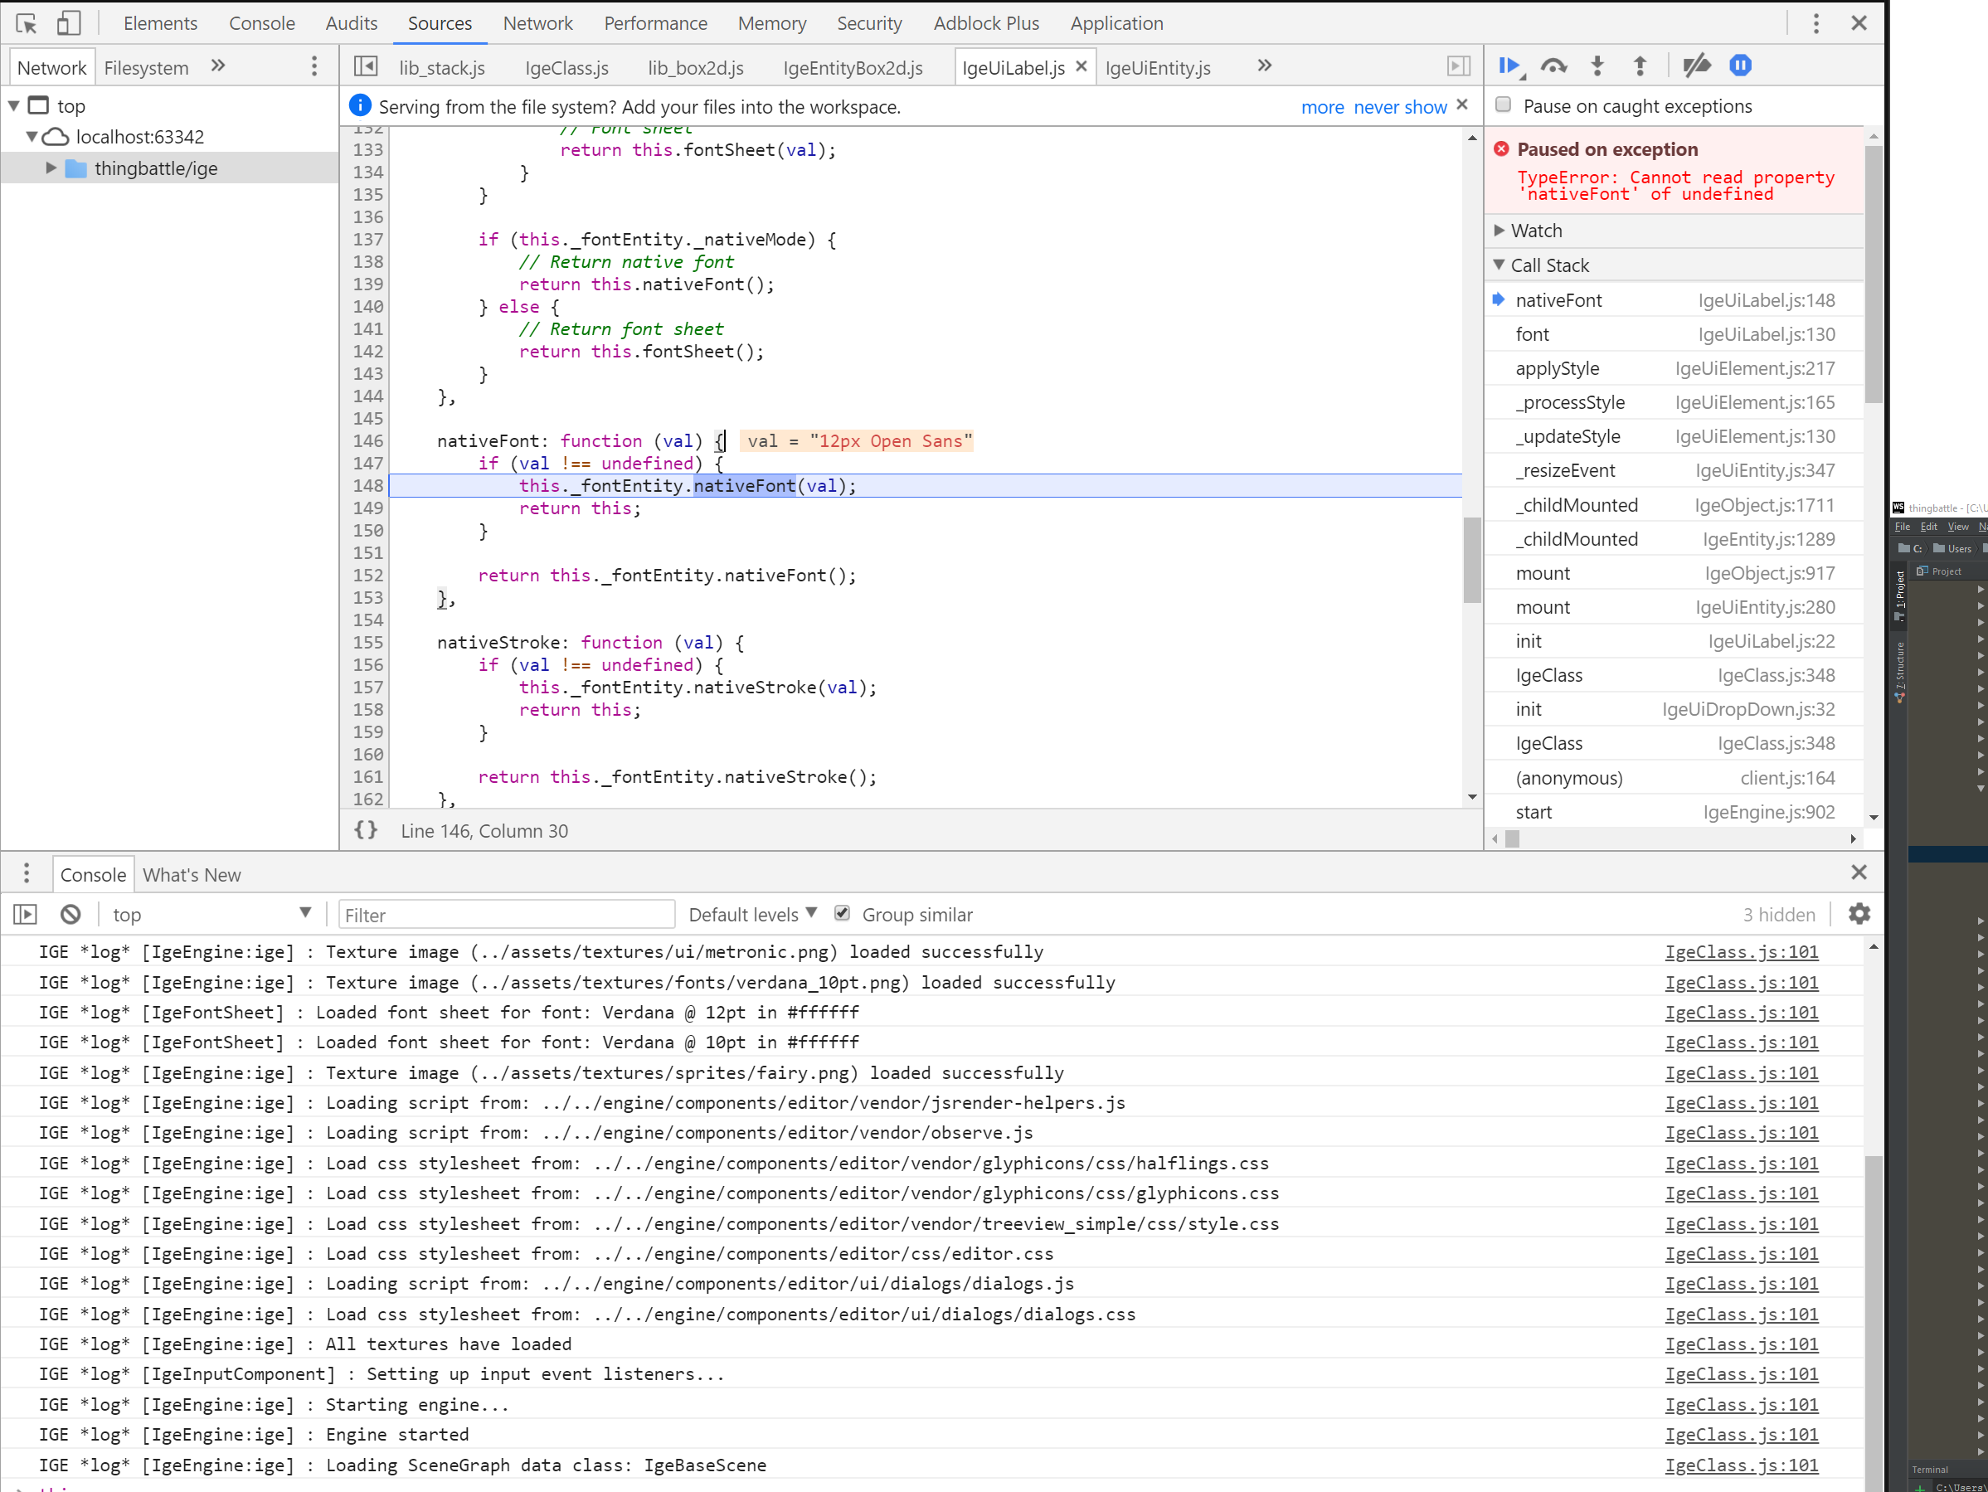1988x1492 pixels.
Task: Select the IgeUiEntity.js file tab
Action: click(1158, 67)
